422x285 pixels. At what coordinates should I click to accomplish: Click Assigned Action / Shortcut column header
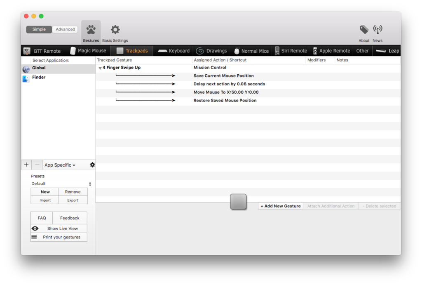(x=249, y=60)
